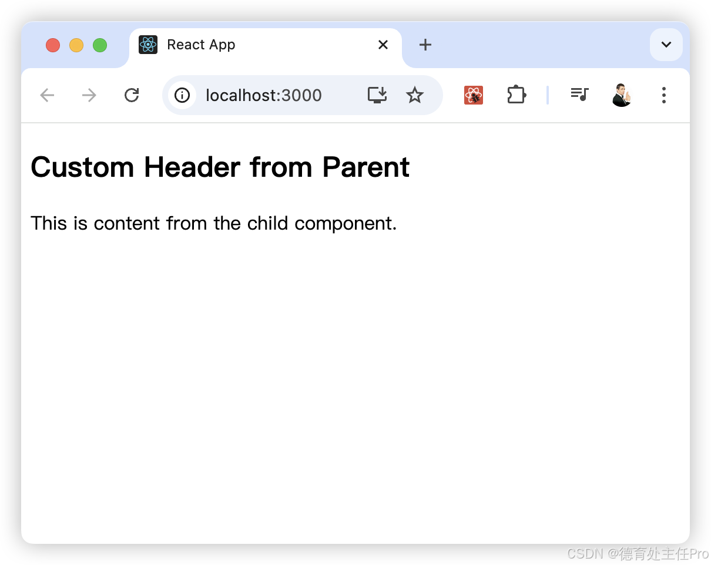Open Chrome's three-dot menu
Screen dimensions: 711x565
[664, 95]
